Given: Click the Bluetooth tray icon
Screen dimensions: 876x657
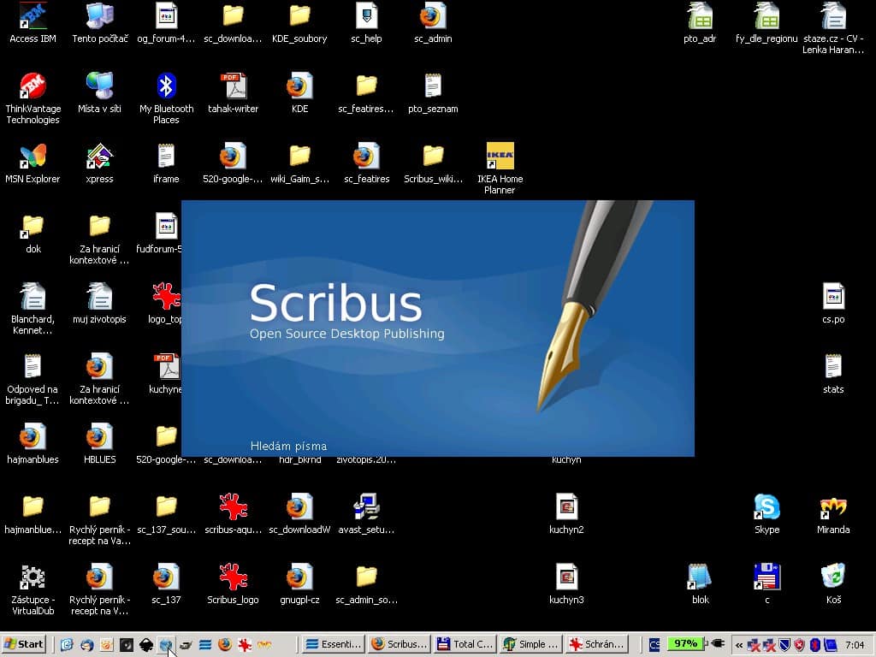Looking at the screenshot, I should 815,645.
